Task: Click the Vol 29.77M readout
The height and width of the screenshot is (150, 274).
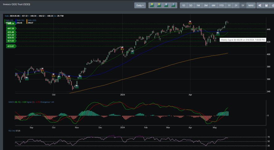Action: pyautogui.click(x=59, y=16)
